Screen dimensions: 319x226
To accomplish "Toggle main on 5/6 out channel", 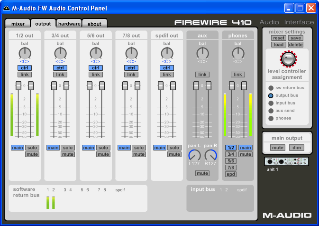I will 89,148.
